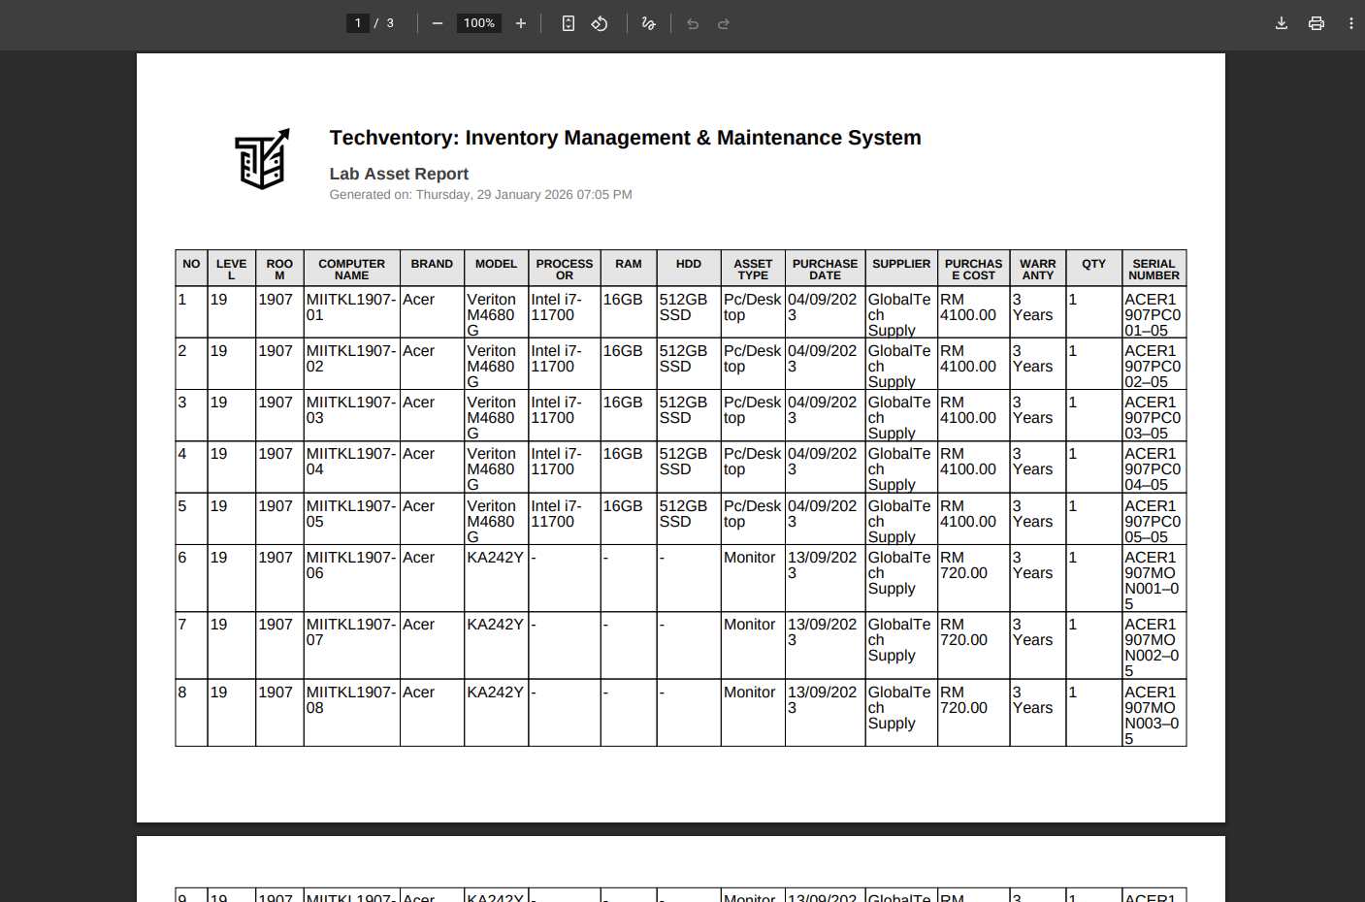Toggle fit-to-page view mode
This screenshot has height=902, width=1365.
pos(568,22)
